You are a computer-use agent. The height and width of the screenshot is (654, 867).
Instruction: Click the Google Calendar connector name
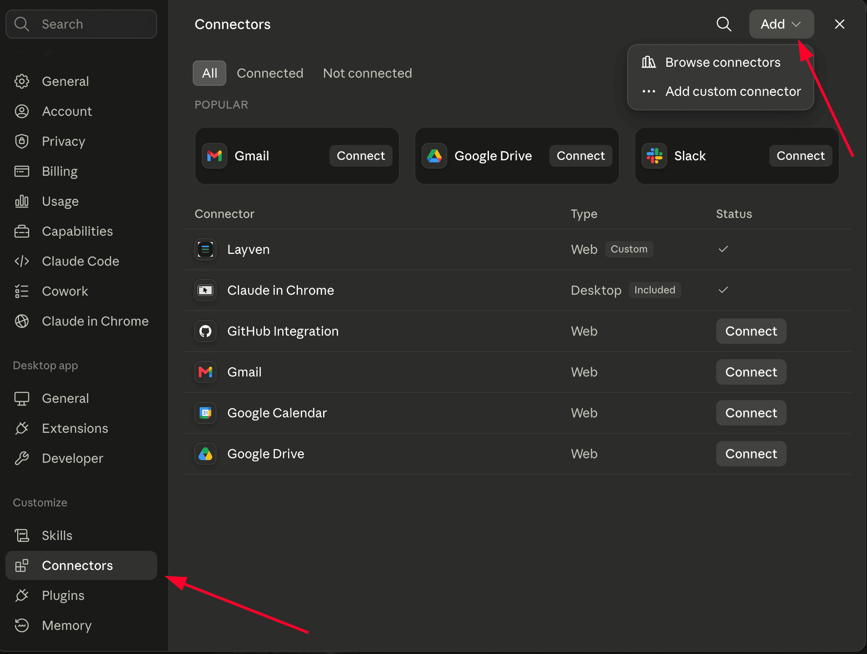pos(277,413)
